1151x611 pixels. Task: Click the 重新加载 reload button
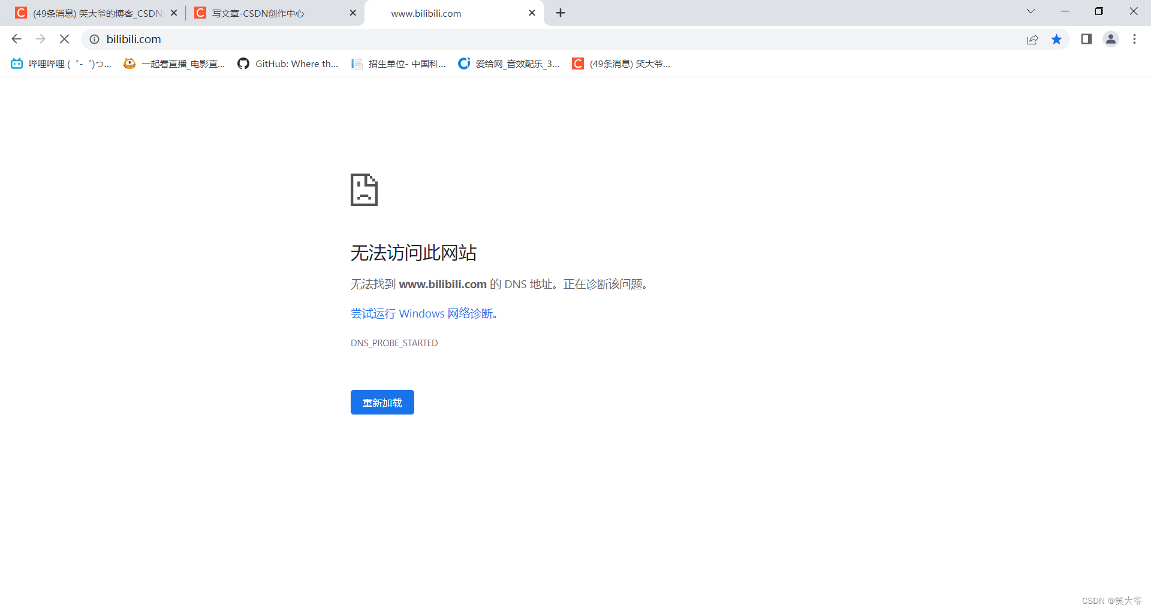point(382,403)
